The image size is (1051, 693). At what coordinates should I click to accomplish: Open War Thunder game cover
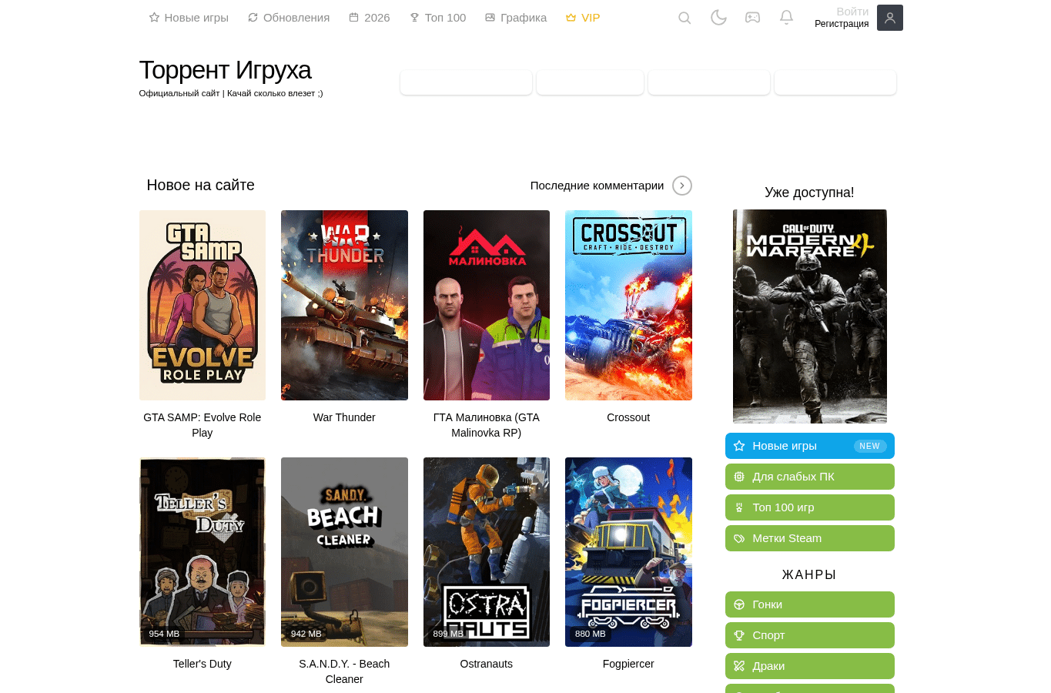click(x=344, y=305)
